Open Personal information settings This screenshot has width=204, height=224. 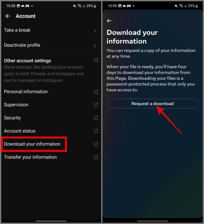pyautogui.click(x=51, y=91)
